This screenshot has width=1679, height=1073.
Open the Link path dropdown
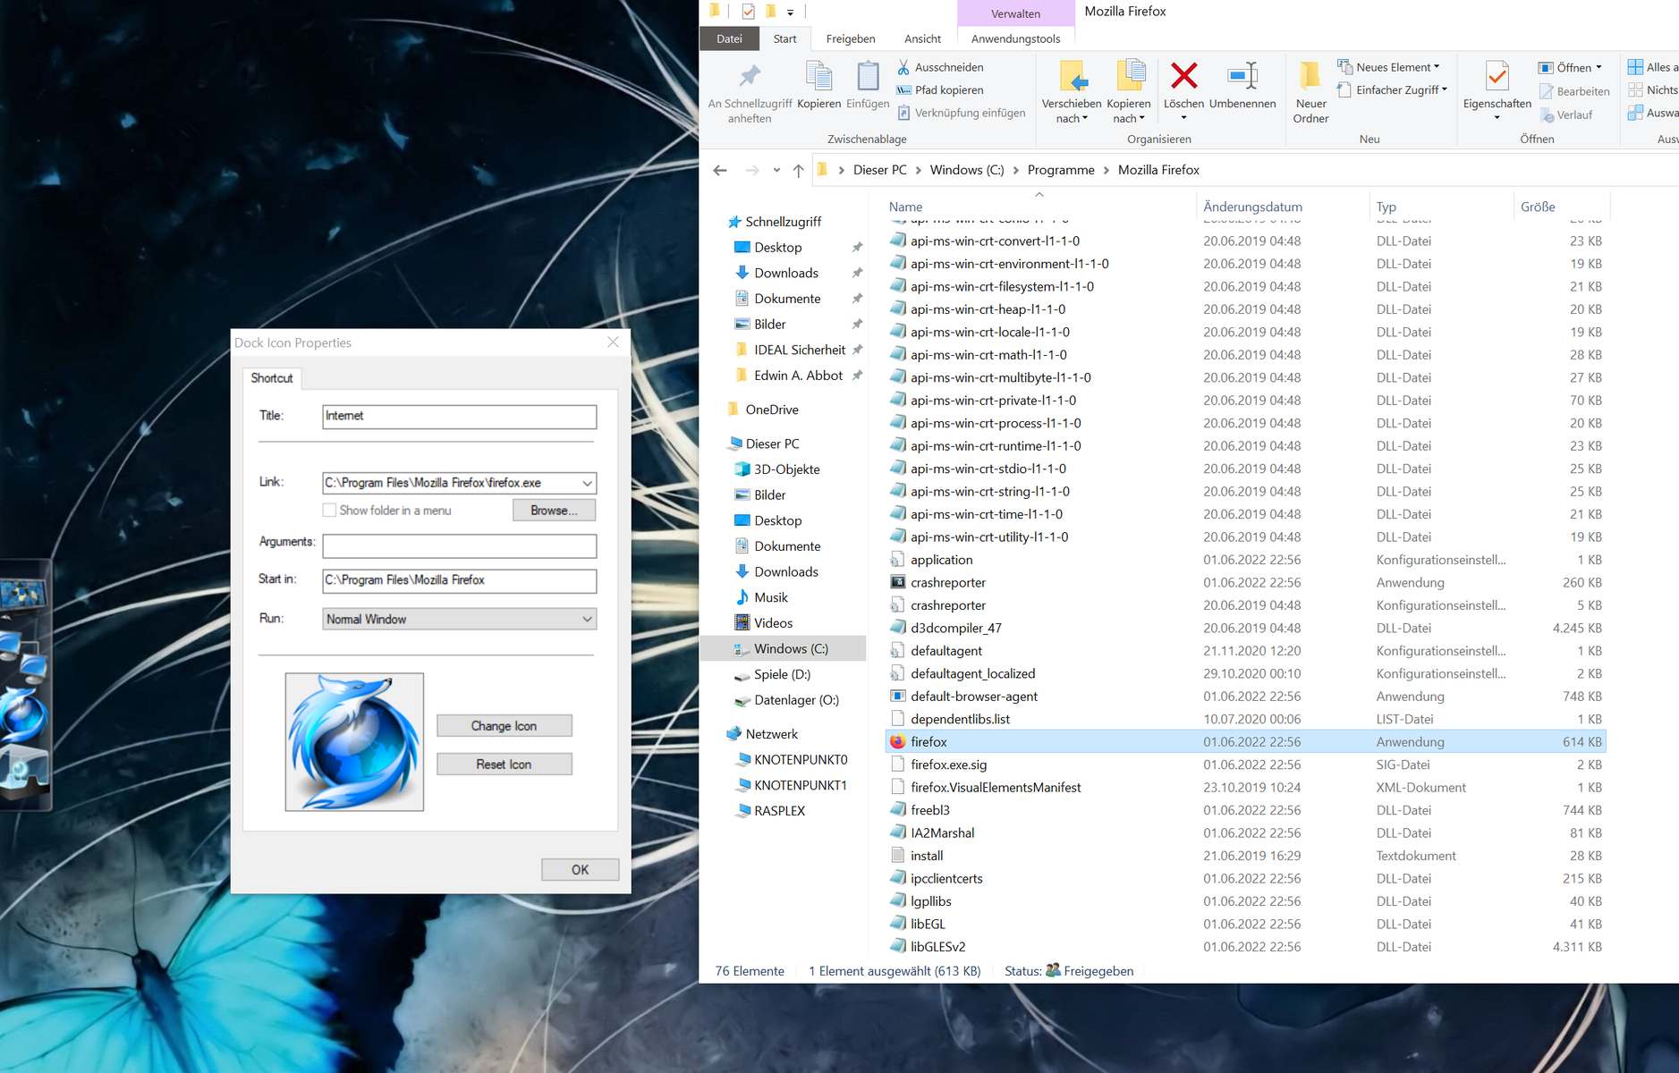click(587, 483)
